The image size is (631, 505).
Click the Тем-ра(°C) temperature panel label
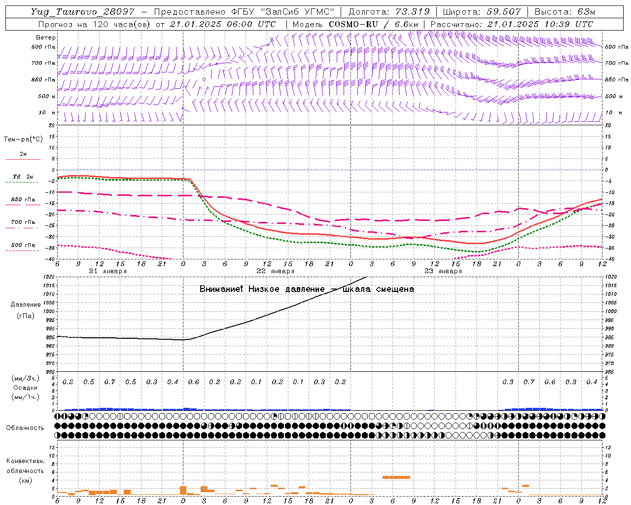23,140
